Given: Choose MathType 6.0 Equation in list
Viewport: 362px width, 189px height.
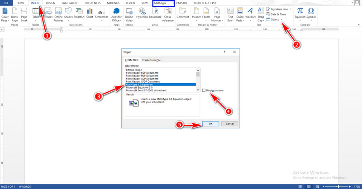Looking at the screenshot, I should tap(161, 85).
